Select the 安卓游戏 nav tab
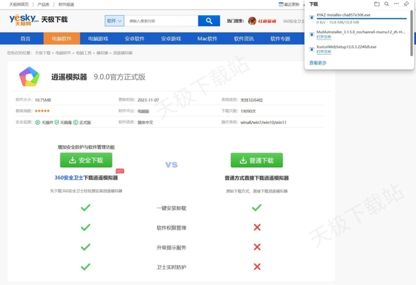 171,38
